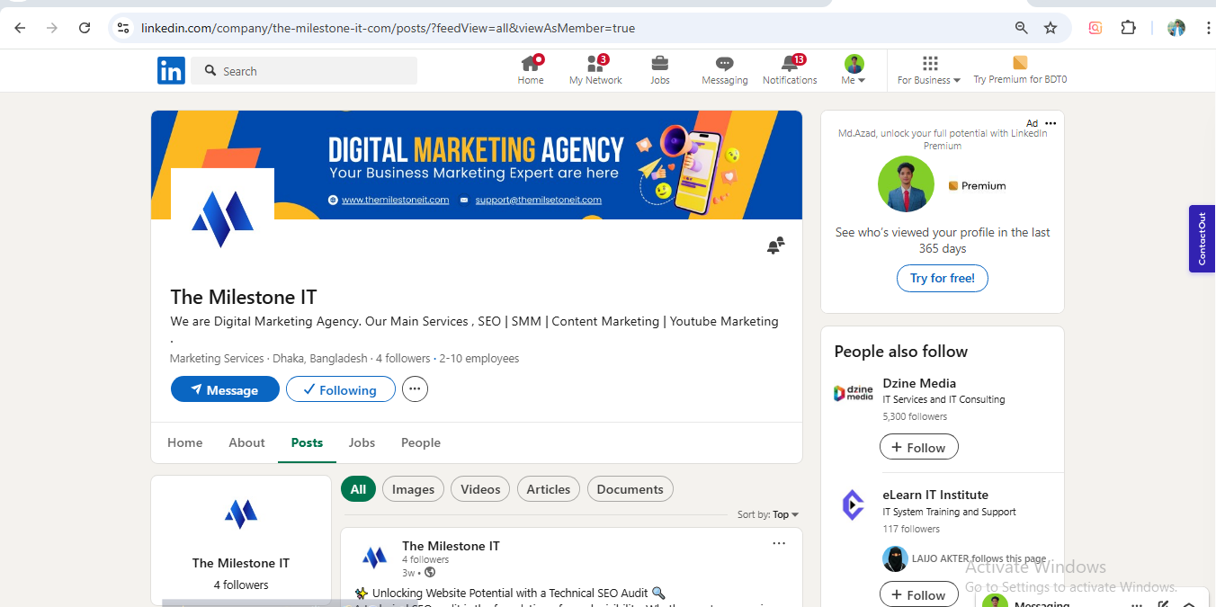Follow eLearn IT Institute
The height and width of the screenshot is (607, 1216).
click(x=918, y=594)
